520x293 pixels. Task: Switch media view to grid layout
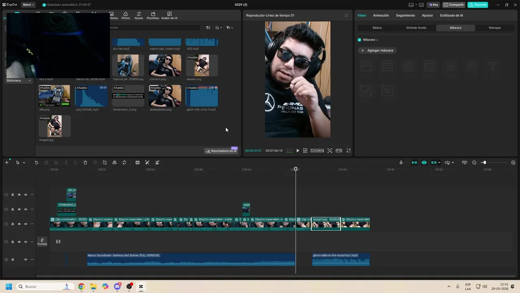point(208,28)
